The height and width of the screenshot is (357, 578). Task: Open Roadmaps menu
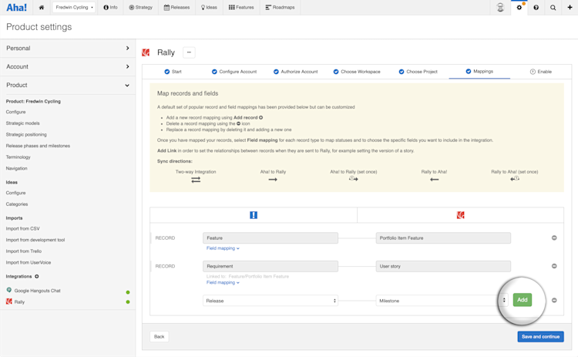(281, 8)
